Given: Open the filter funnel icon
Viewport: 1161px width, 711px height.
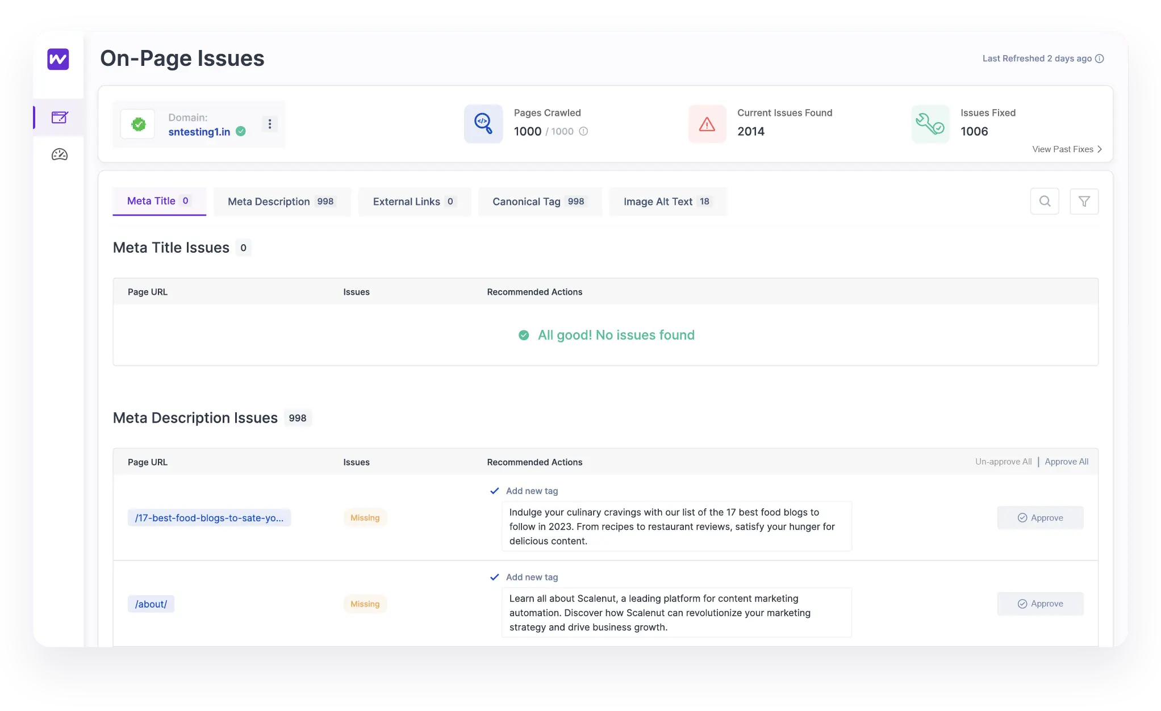Looking at the screenshot, I should (1084, 201).
